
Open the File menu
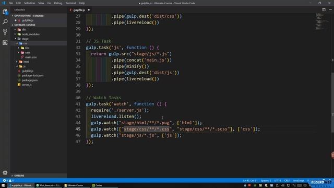[x=10, y=3]
